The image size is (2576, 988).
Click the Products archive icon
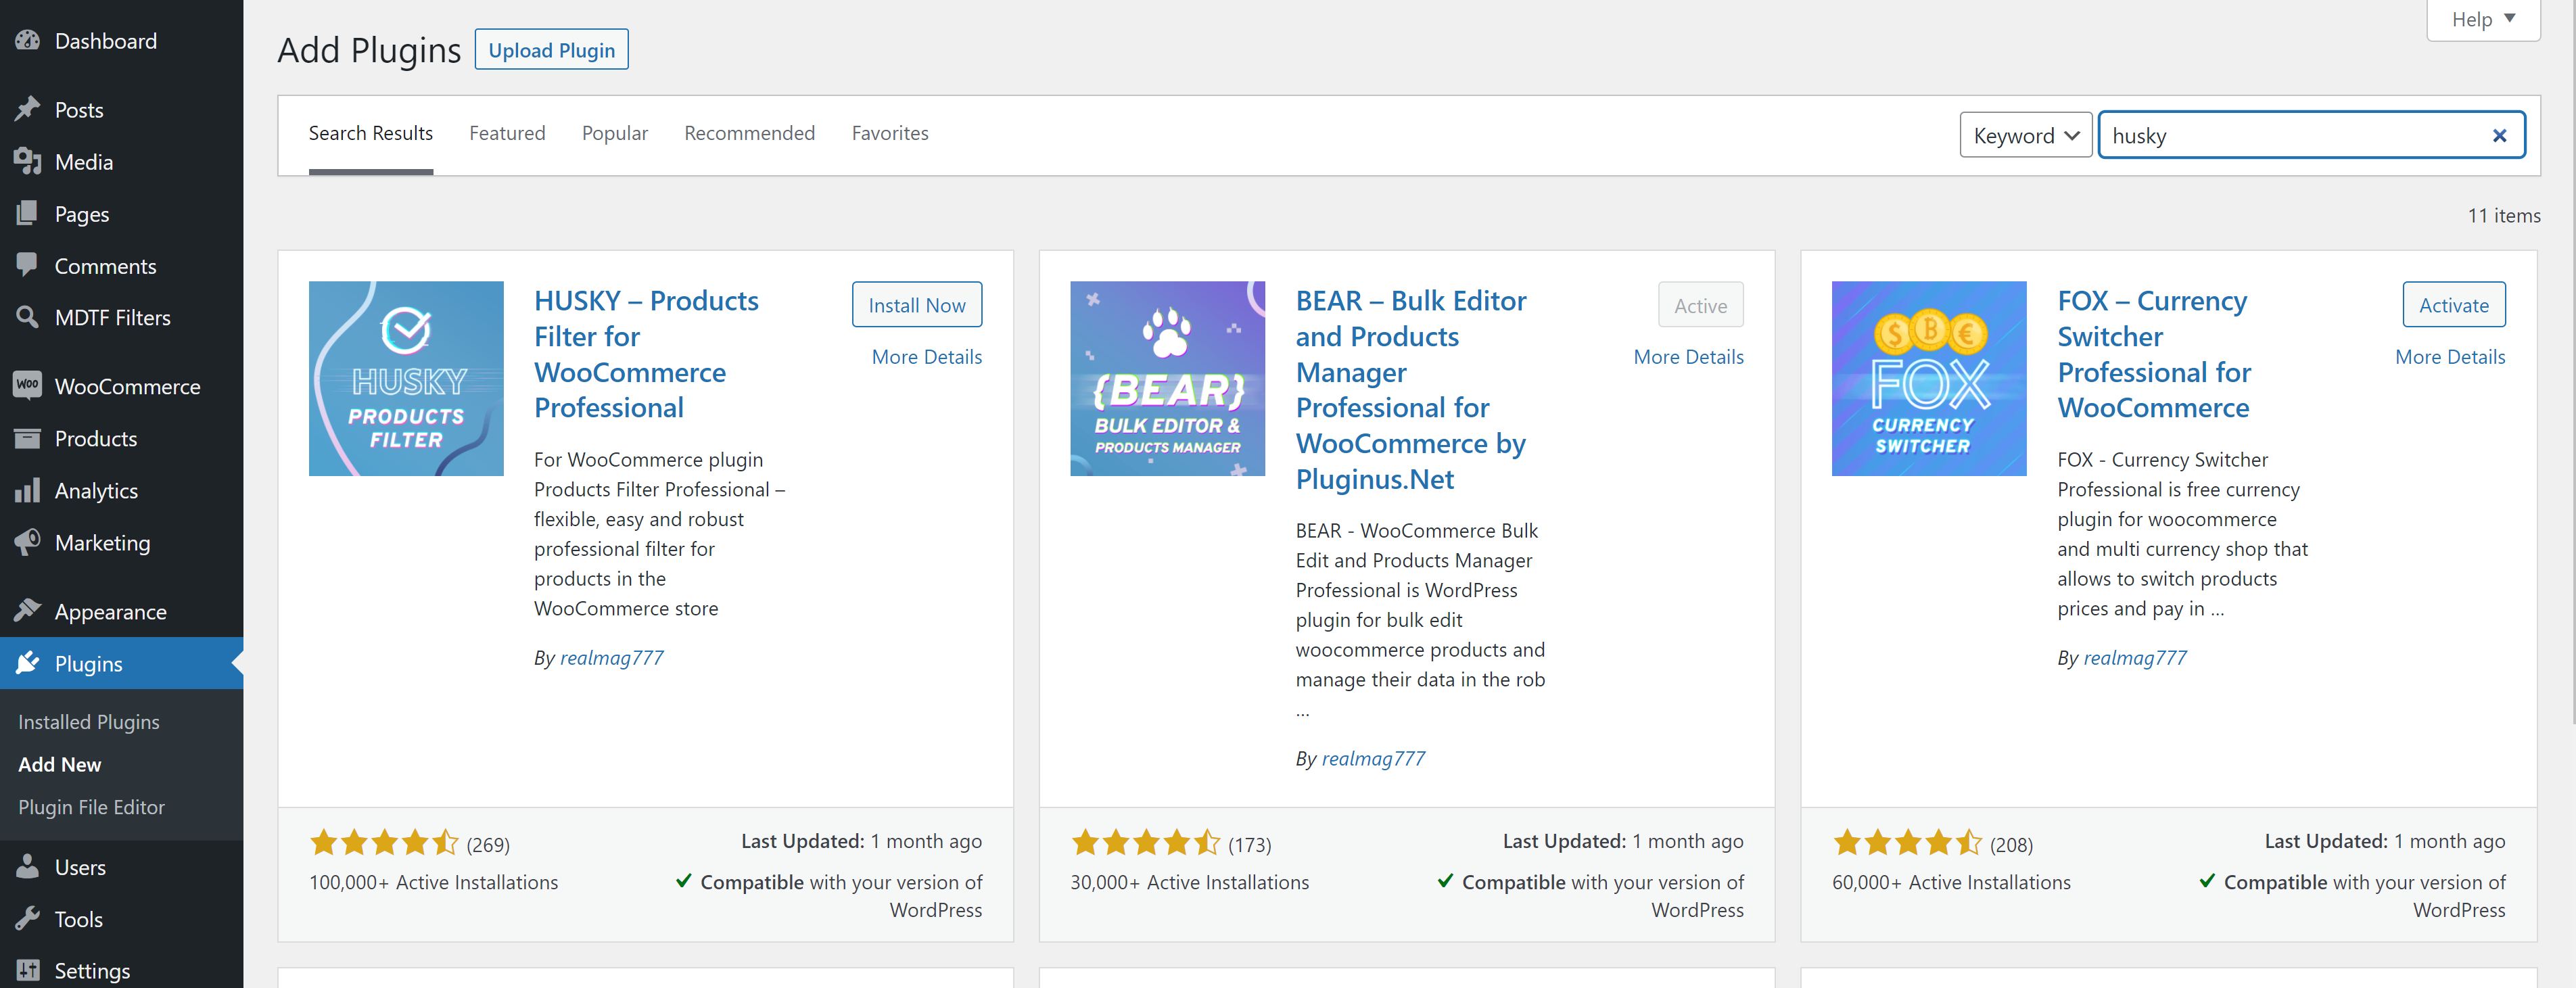coord(28,438)
